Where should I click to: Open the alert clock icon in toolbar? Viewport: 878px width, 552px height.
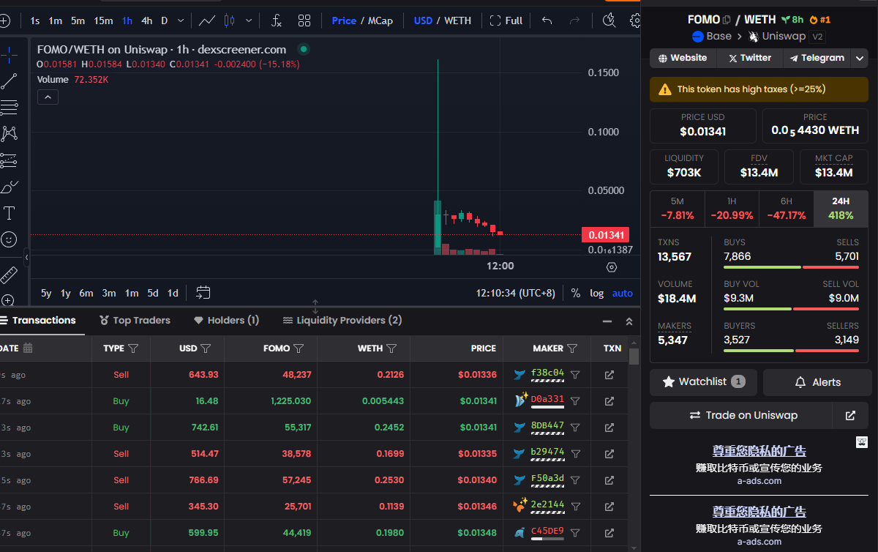pyautogui.click(x=609, y=20)
